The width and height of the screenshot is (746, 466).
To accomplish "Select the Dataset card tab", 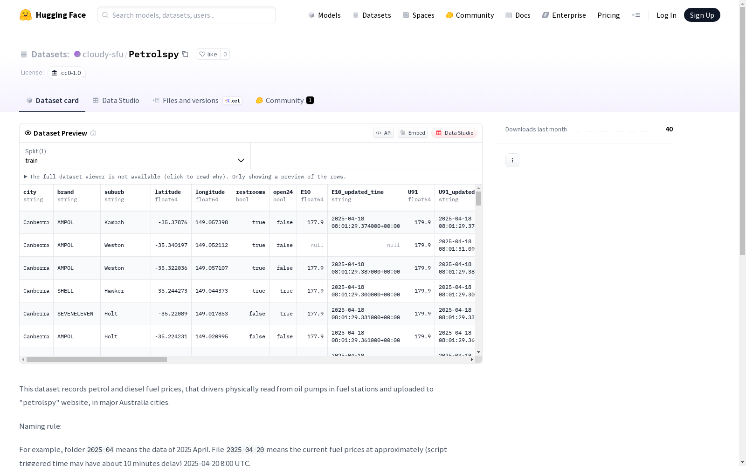I will tap(52, 101).
